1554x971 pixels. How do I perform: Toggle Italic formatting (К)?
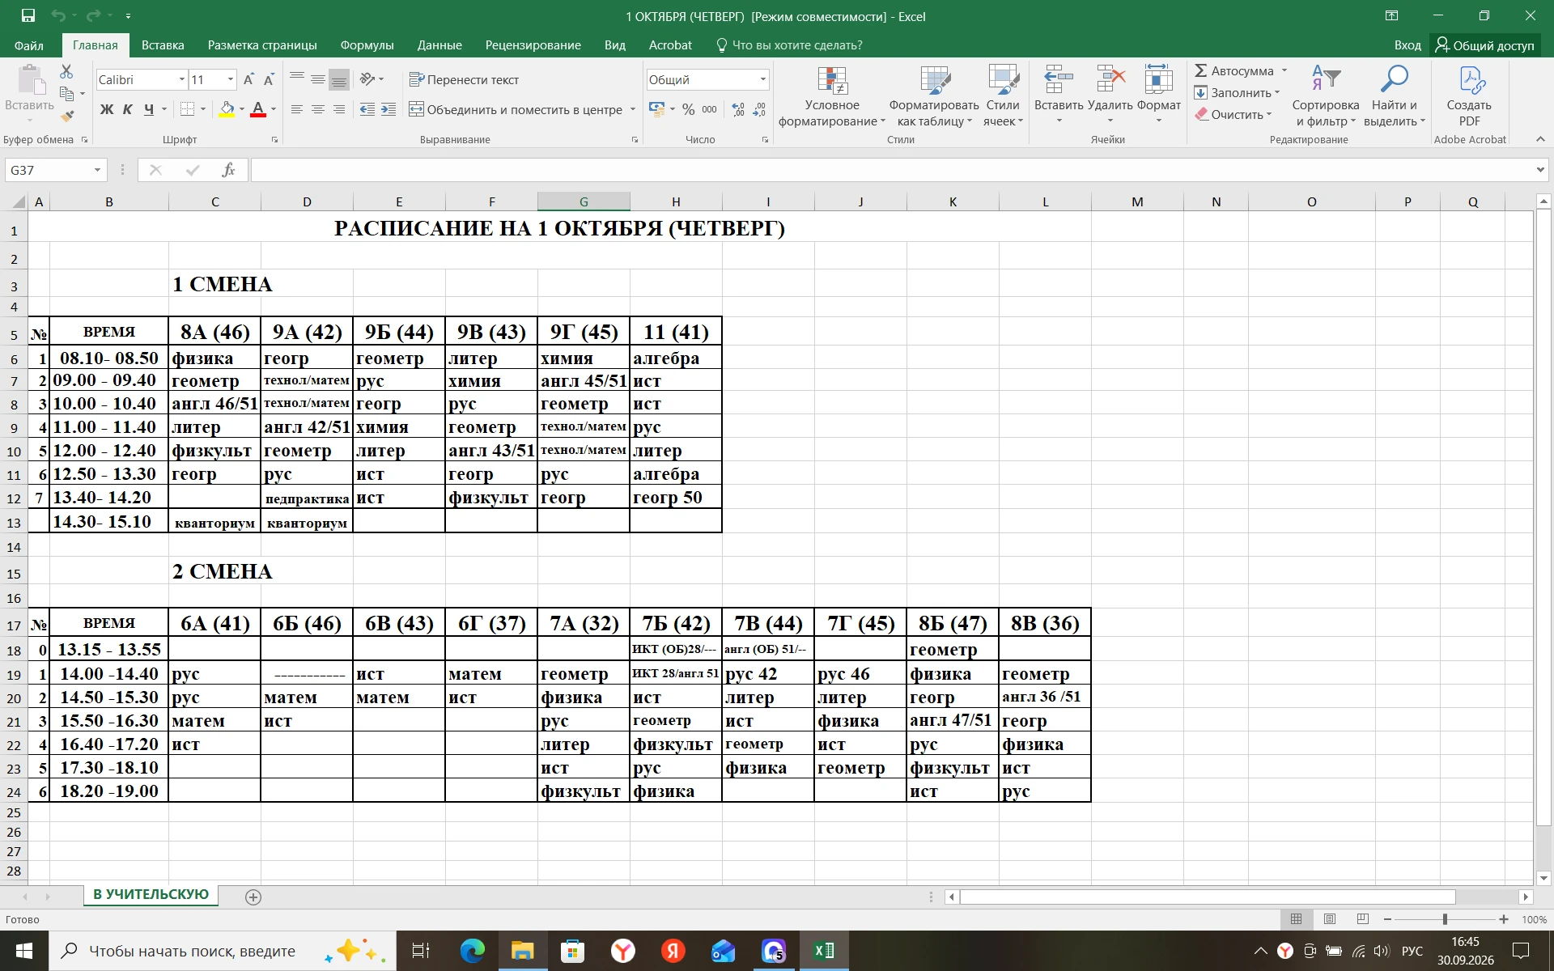tap(128, 109)
